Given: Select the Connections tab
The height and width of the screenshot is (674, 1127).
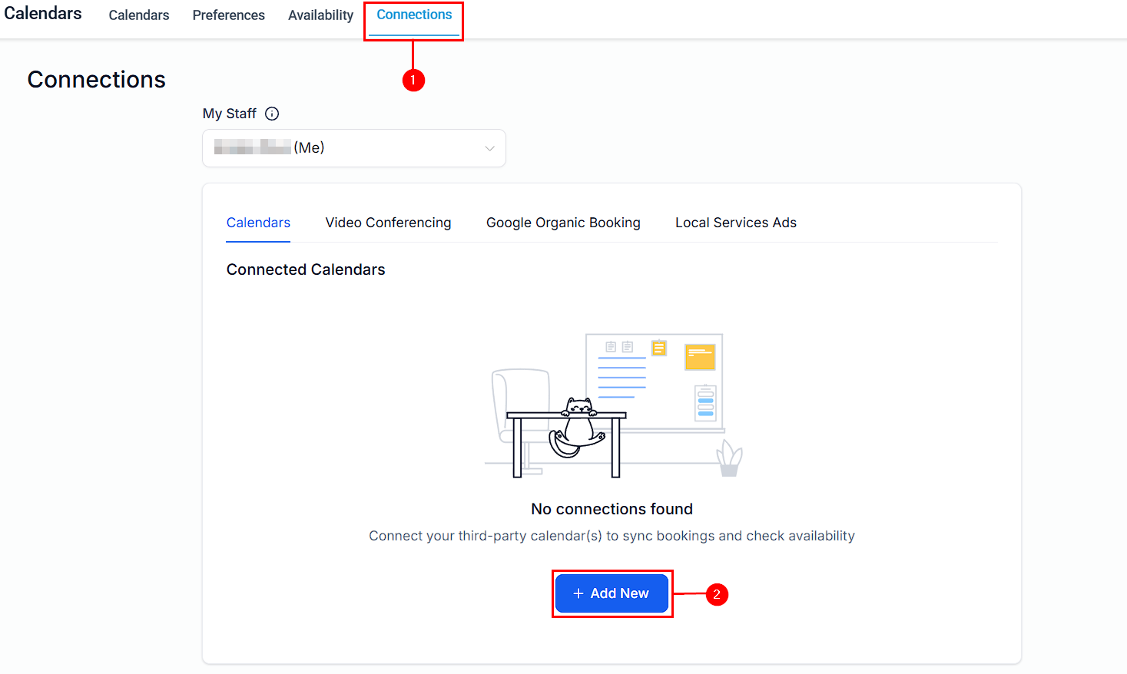Looking at the screenshot, I should (x=414, y=15).
